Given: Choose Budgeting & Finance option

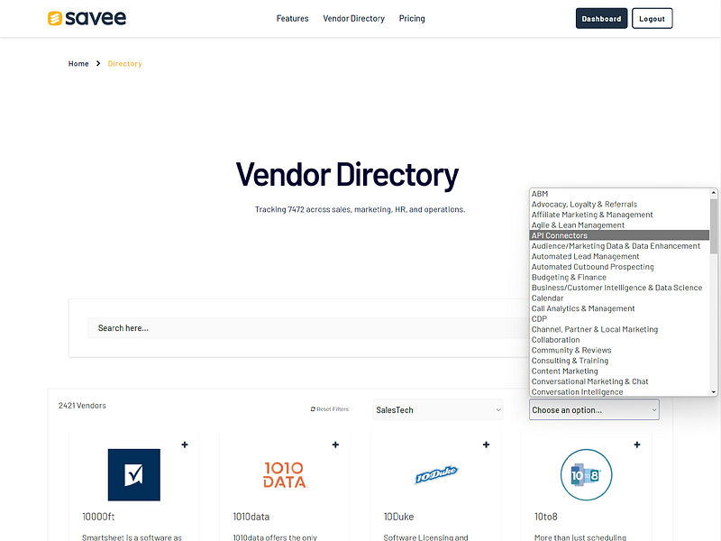Looking at the screenshot, I should [619, 278].
